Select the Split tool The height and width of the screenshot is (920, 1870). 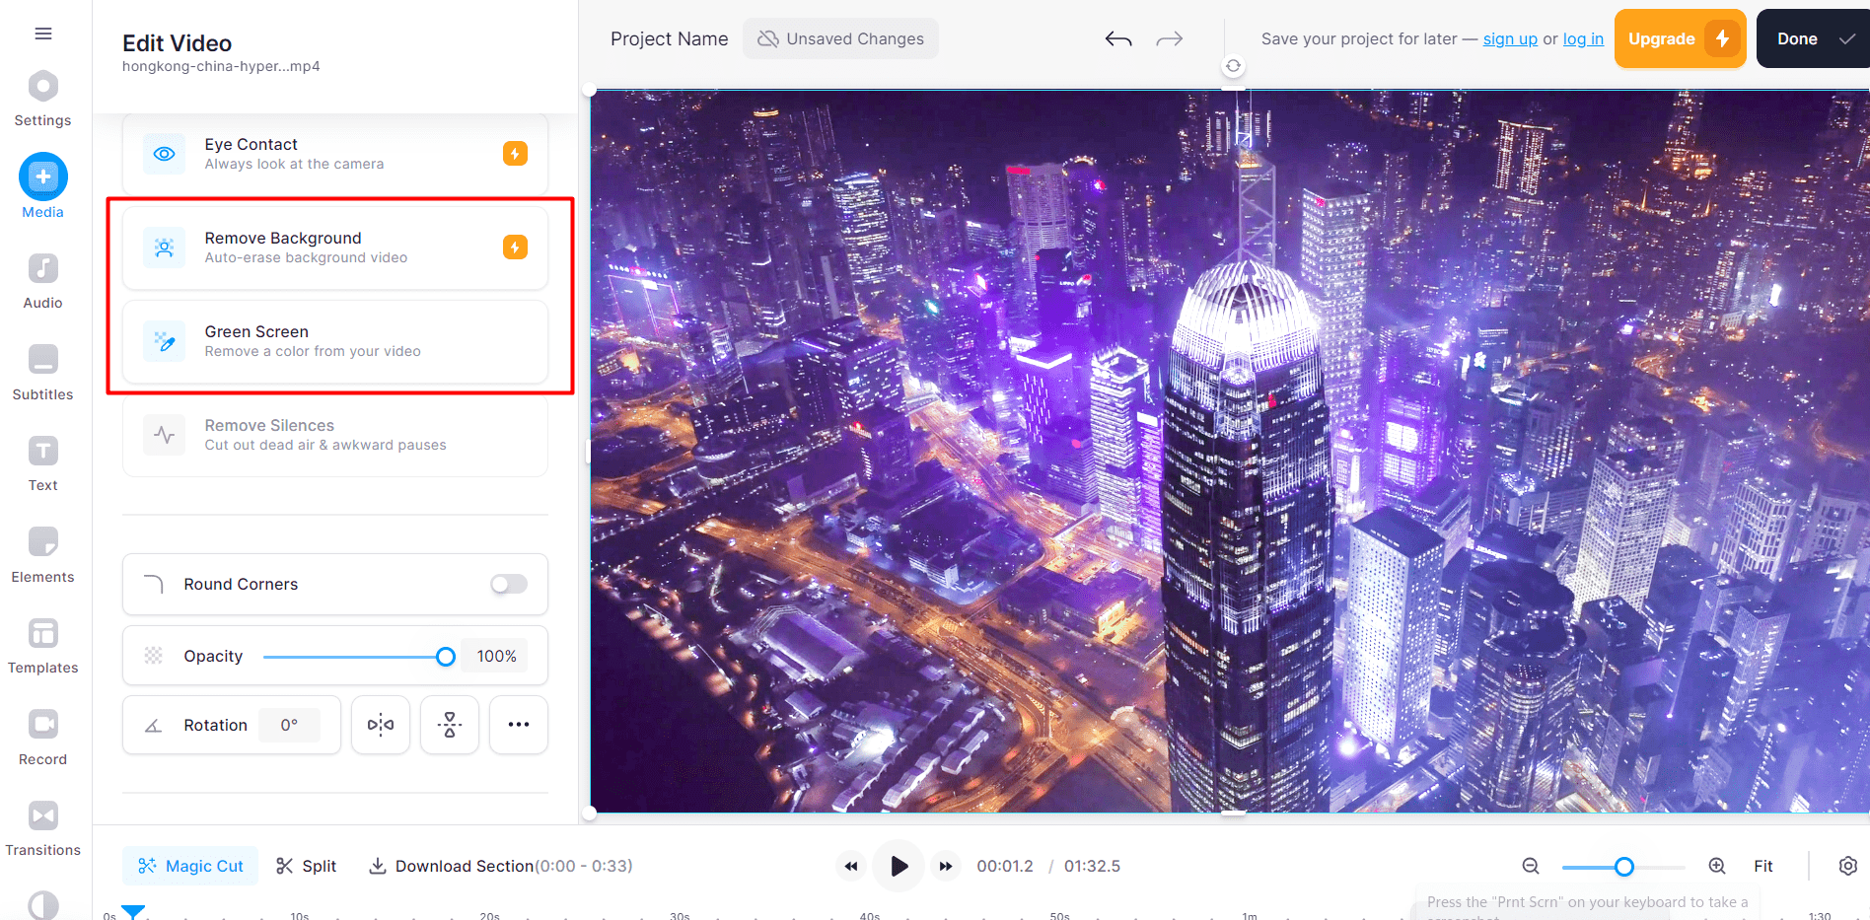[x=306, y=865]
